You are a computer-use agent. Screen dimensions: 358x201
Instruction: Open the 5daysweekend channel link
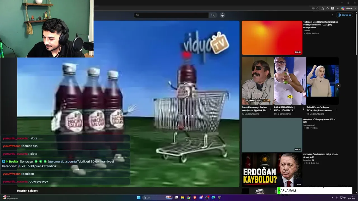tap(309, 125)
